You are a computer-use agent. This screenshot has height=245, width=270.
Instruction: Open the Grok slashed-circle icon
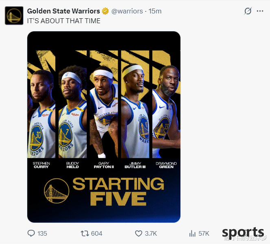click(248, 11)
